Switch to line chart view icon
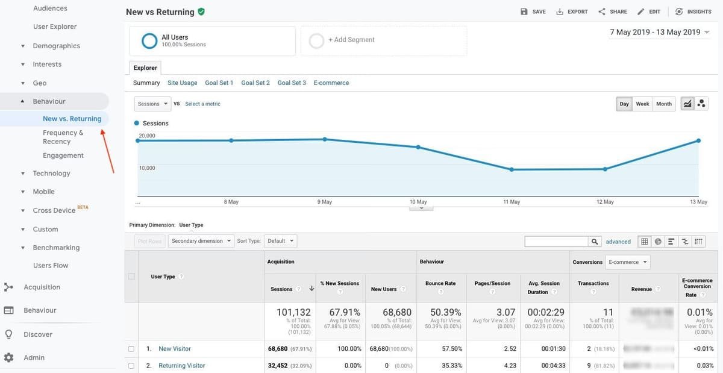 [687, 104]
